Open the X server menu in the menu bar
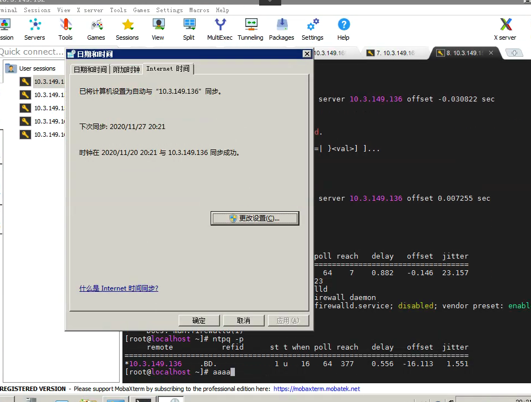531x402 pixels. click(x=90, y=10)
